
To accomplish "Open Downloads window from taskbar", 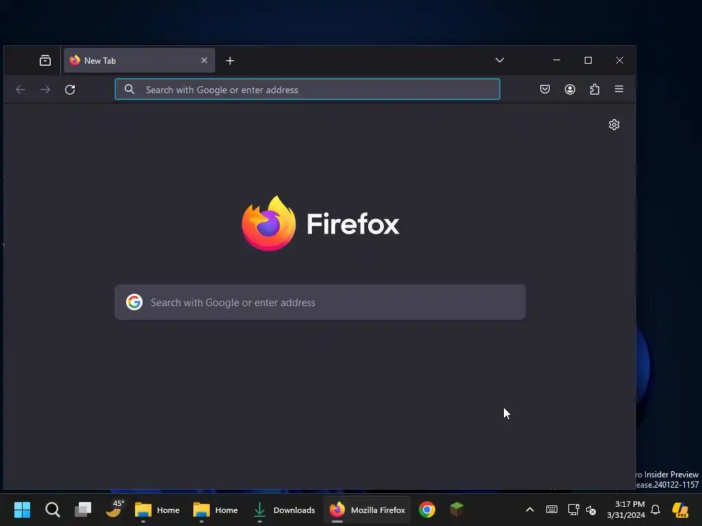I will point(283,510).
